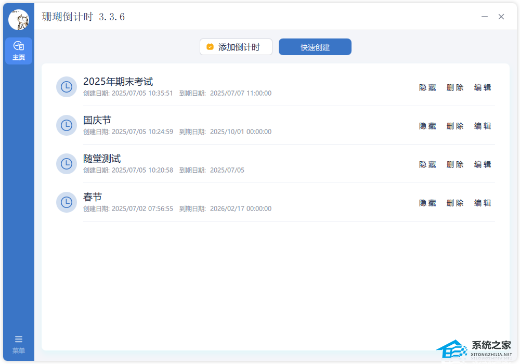Minimize the 珊瑚倒计时 window
This screenshot has height=364, width=520.
click(485, 17)
